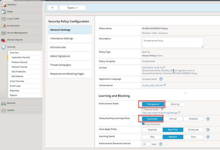Click the Network icon in sidebar

click(4, 103)
